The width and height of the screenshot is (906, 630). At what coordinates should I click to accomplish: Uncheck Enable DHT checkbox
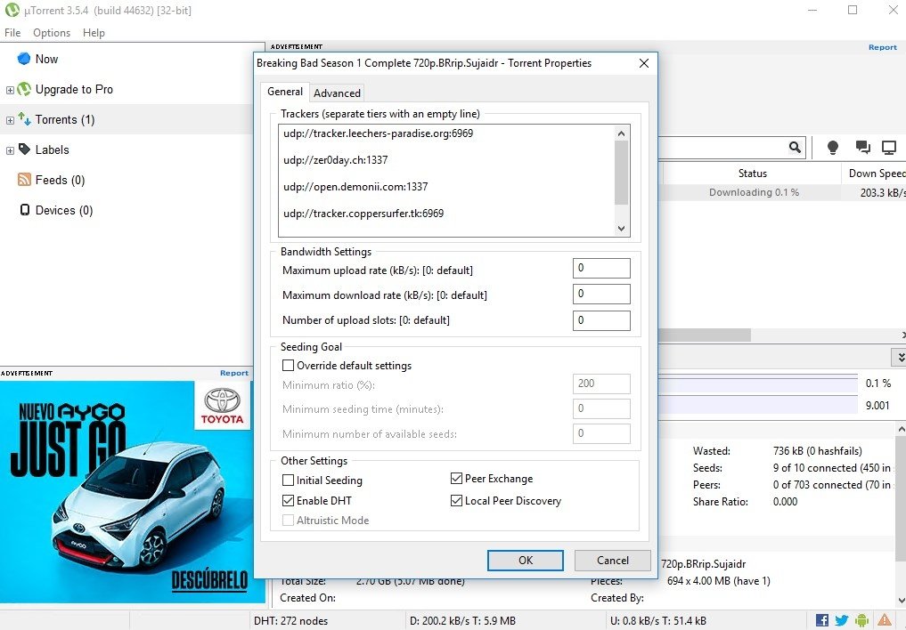click(x=288, y=500)
